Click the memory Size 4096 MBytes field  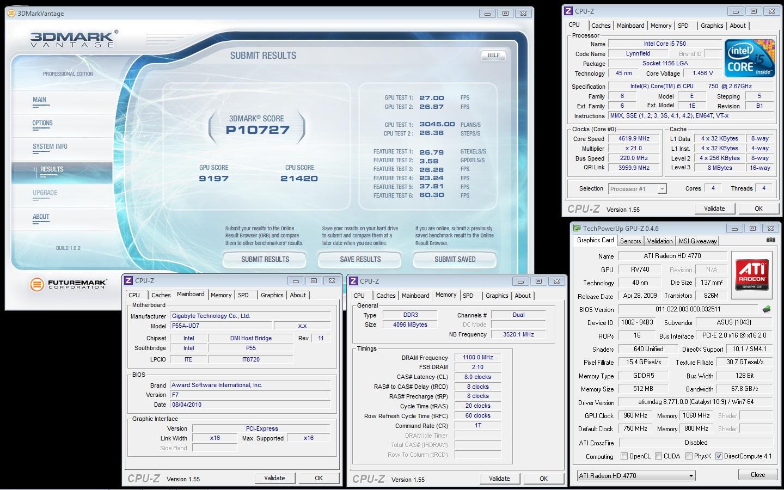click(410, 325)
